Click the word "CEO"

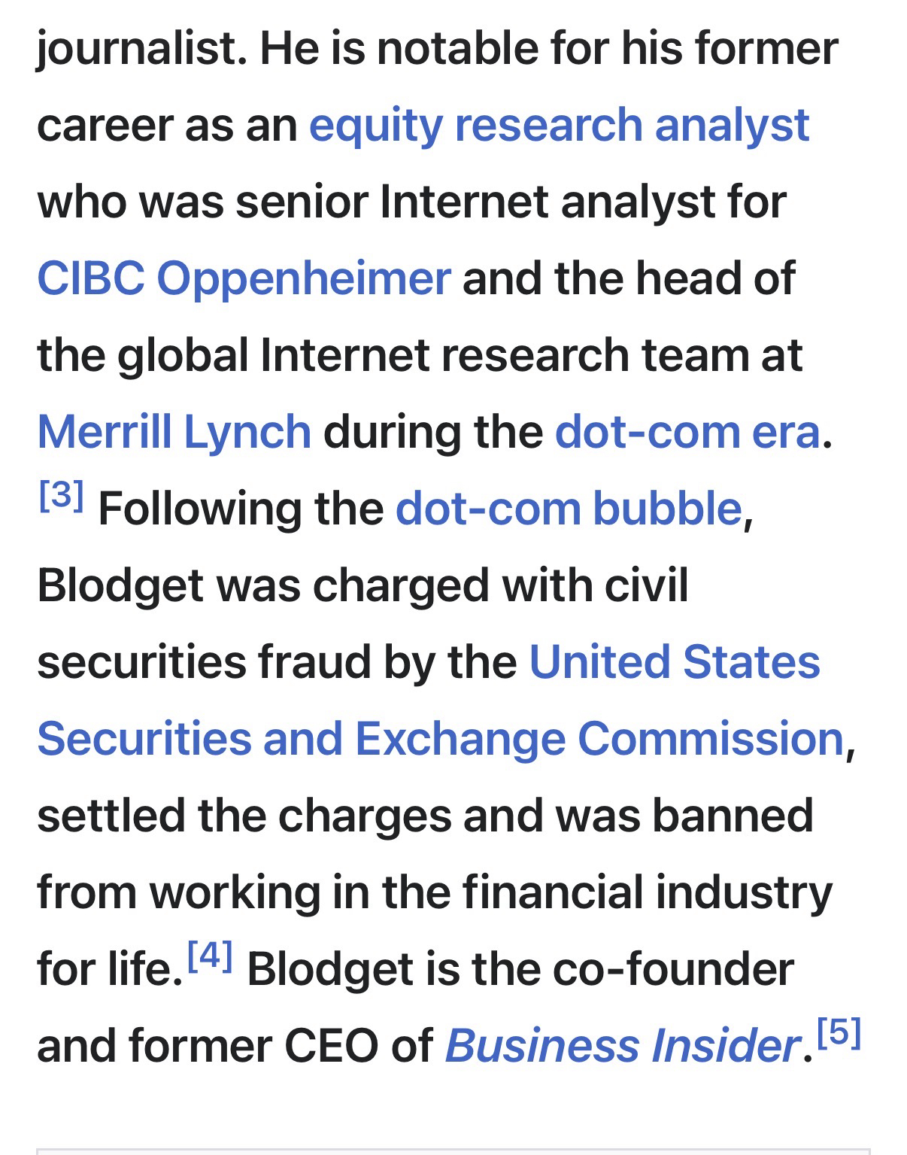[331, 1046]
